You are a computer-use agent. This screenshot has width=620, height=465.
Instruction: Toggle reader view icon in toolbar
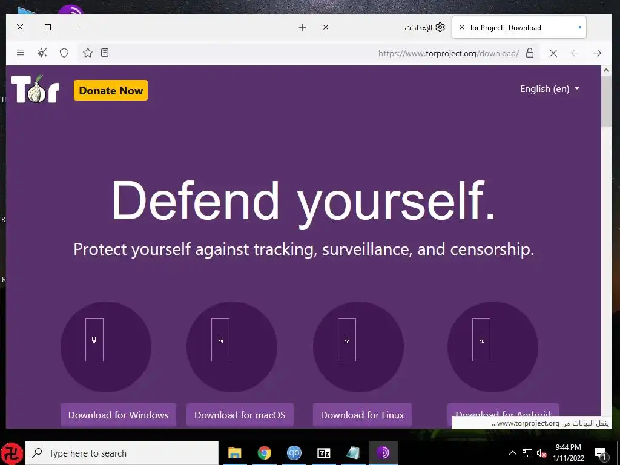pyautogui.click(x=105, y=53)
